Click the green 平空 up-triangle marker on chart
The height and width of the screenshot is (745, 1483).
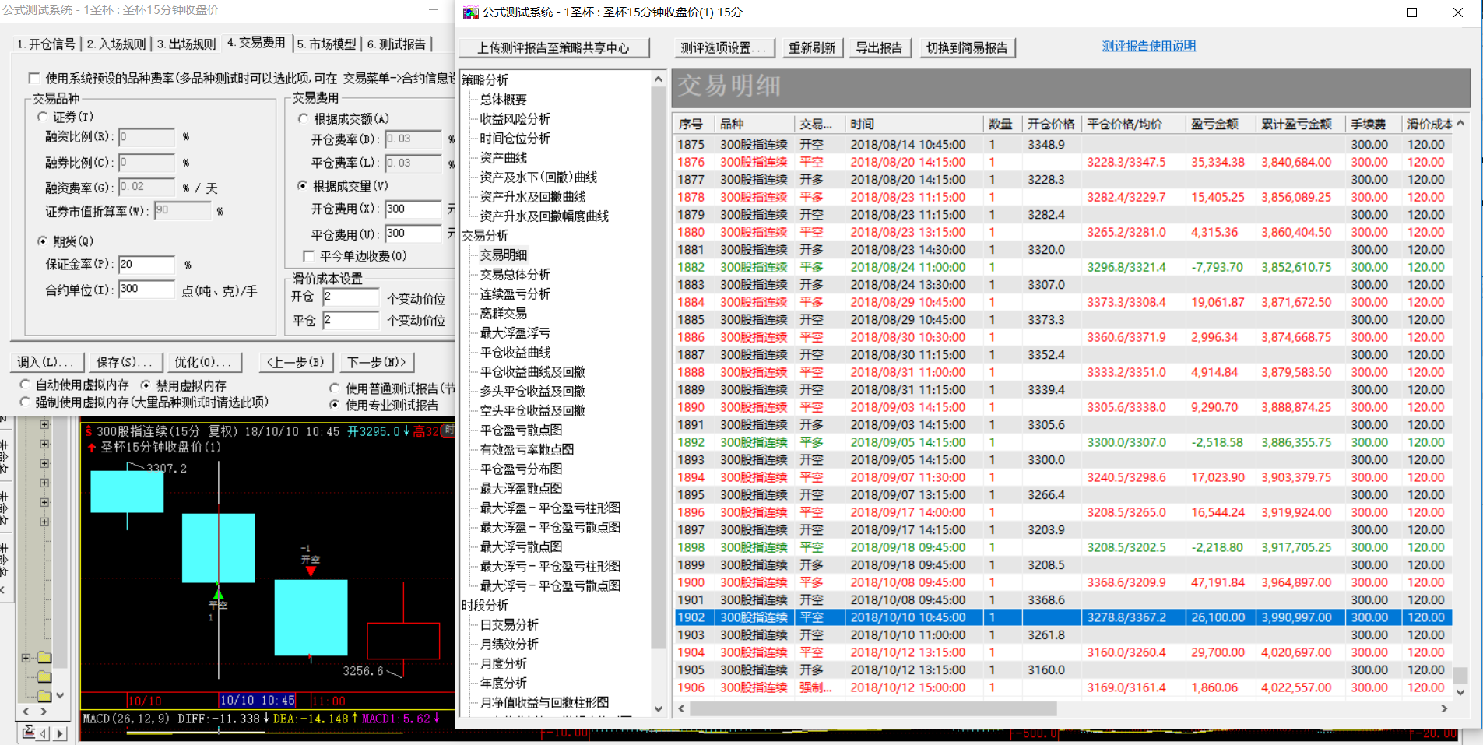[x=218, y=593]
